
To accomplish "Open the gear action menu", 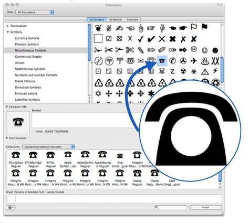I will pos(11,207).
